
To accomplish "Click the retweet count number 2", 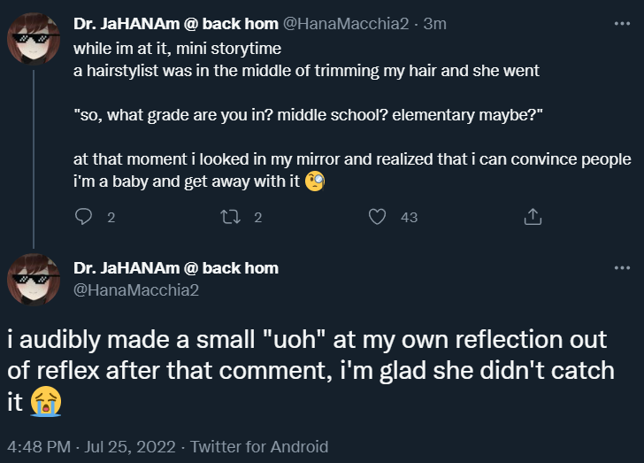I will [257, 217].
